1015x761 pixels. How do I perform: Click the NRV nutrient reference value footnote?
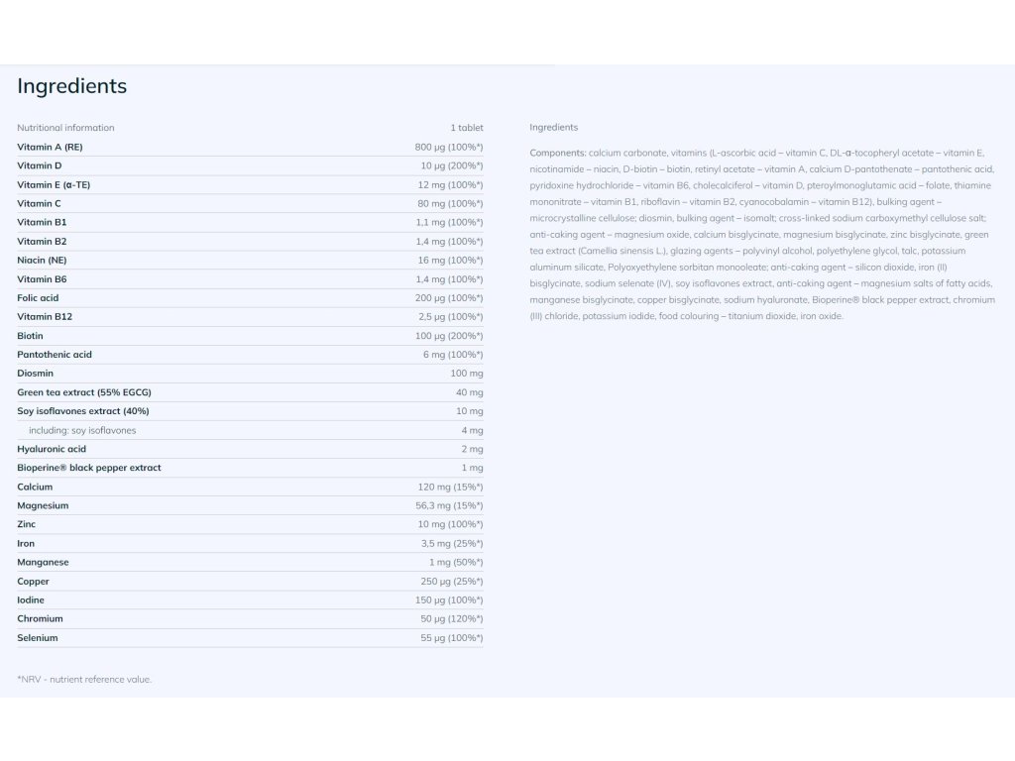(84, 680)
